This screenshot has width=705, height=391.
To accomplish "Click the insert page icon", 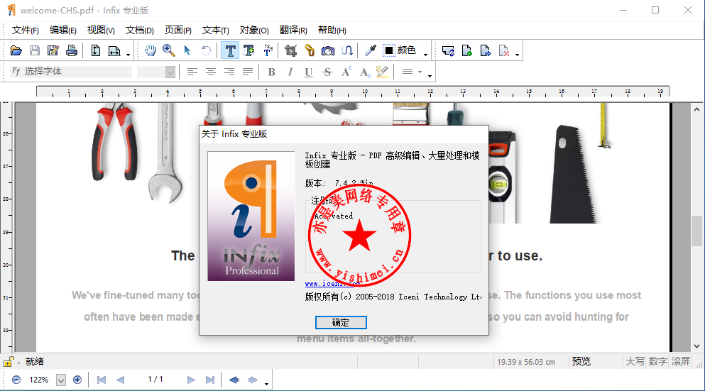I will pyautogui.click(x=466, y=50).
